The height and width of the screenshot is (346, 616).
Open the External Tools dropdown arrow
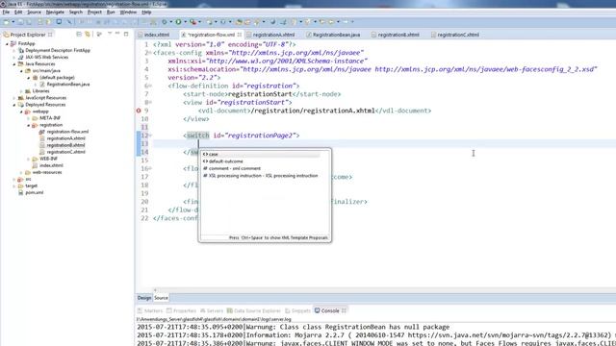tap(199, 22)
